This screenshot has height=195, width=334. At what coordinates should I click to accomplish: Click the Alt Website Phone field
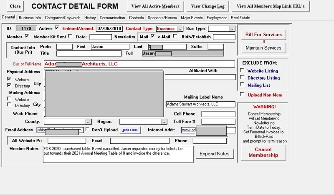tap(210, 141)
